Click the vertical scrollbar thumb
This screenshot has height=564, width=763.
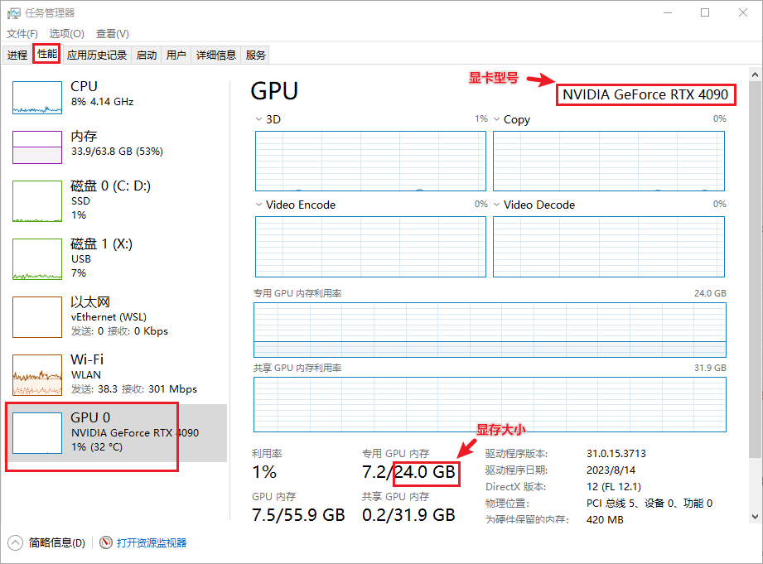[x=755, y=270]
